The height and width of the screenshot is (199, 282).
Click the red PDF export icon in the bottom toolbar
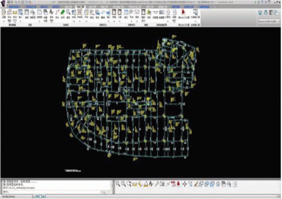point(174,184)
